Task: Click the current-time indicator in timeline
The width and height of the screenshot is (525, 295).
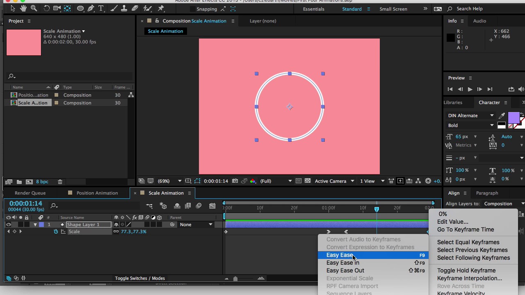Action: (377, 209)
